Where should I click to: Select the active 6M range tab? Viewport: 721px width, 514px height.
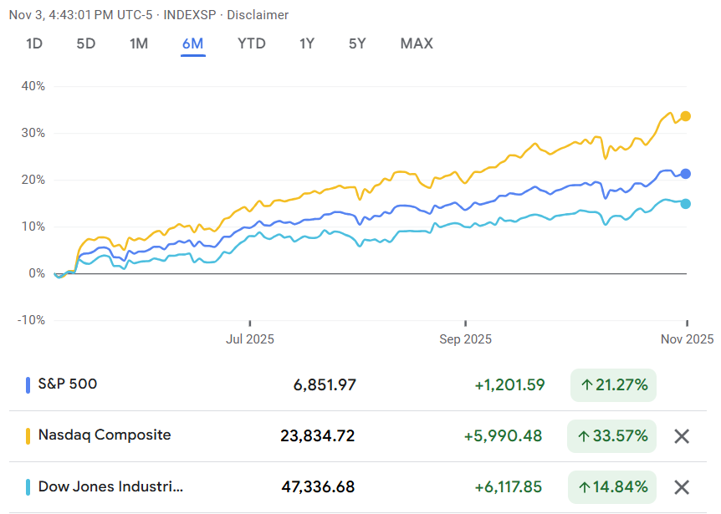tap(193, 43)
